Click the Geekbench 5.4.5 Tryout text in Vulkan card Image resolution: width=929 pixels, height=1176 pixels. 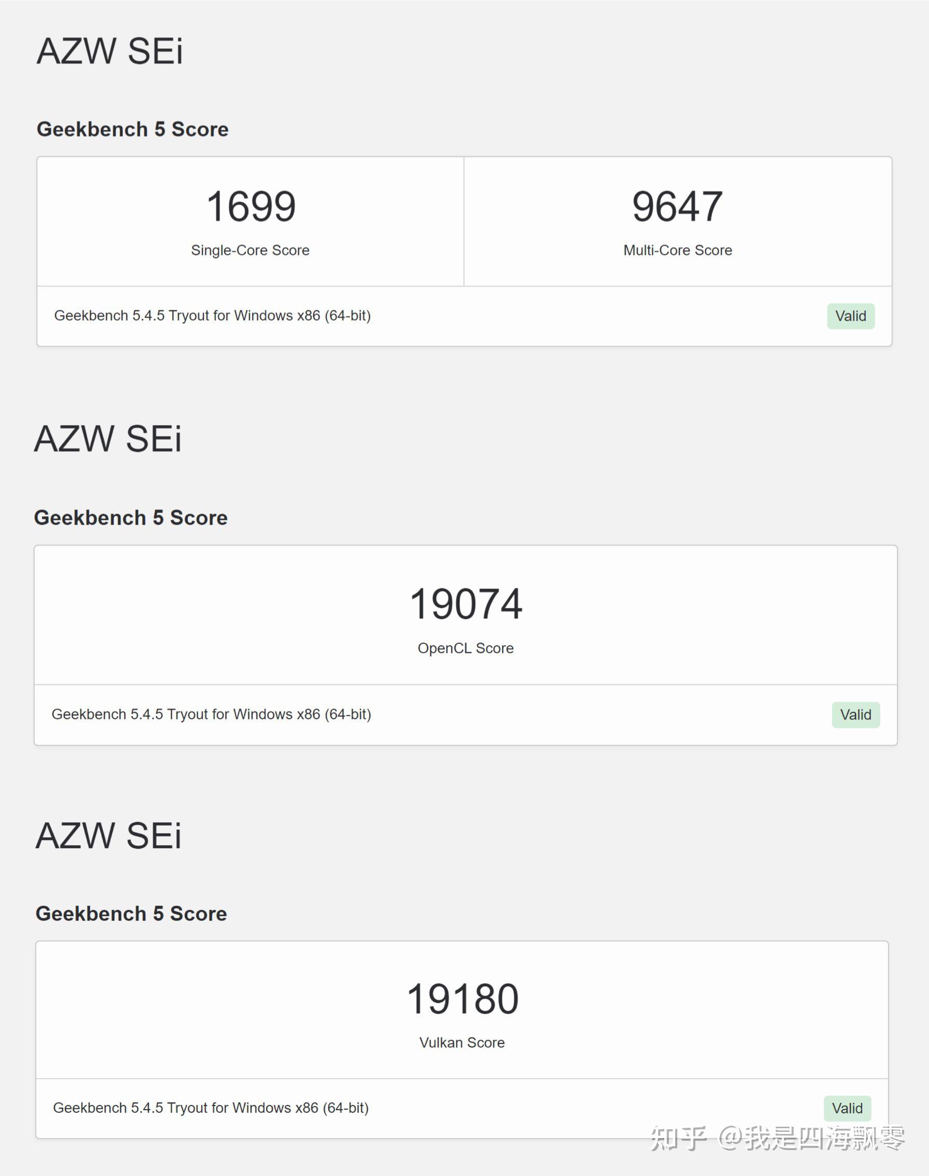click(211, 1108)
